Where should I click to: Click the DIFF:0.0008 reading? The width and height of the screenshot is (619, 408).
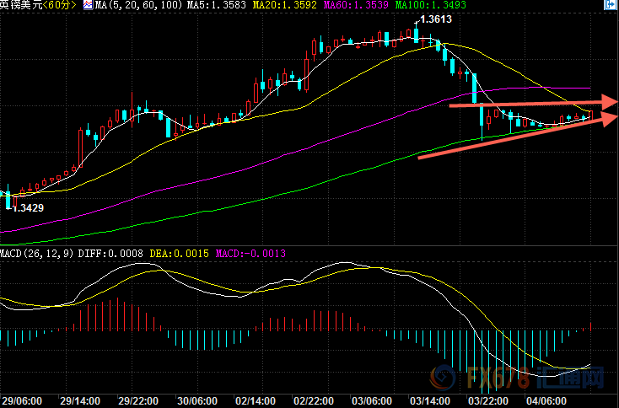110,254
